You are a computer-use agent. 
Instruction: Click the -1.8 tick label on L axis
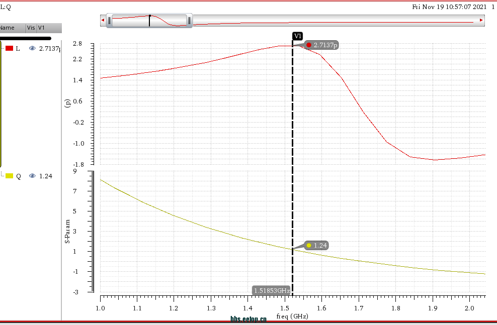(x=78, y=165)
